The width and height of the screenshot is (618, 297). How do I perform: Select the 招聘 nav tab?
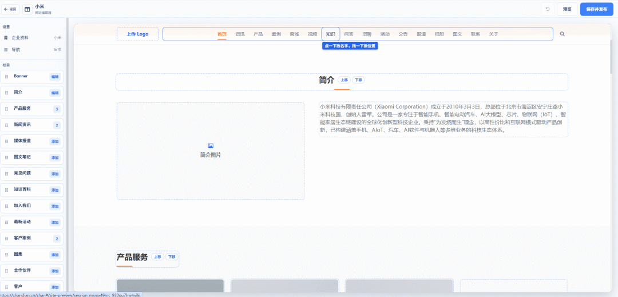coord(367,34)
